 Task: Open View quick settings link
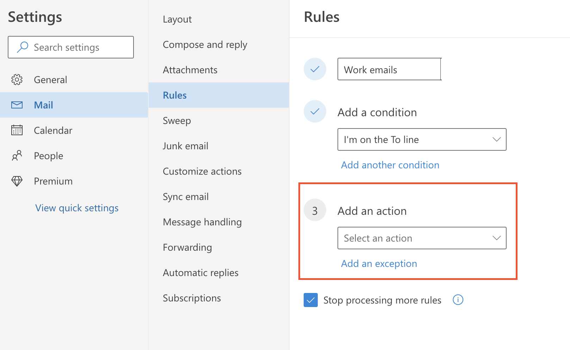click(77, 208)
